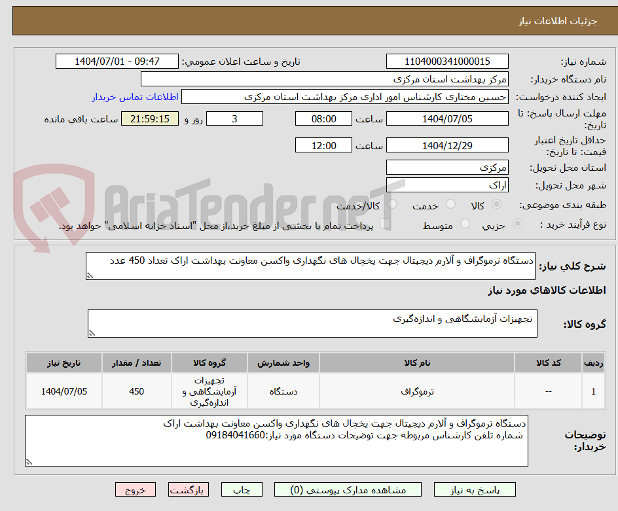This screenshot has width=618, height=511.
Task: Click inside the شماره نیاز field
Action: 447,61
